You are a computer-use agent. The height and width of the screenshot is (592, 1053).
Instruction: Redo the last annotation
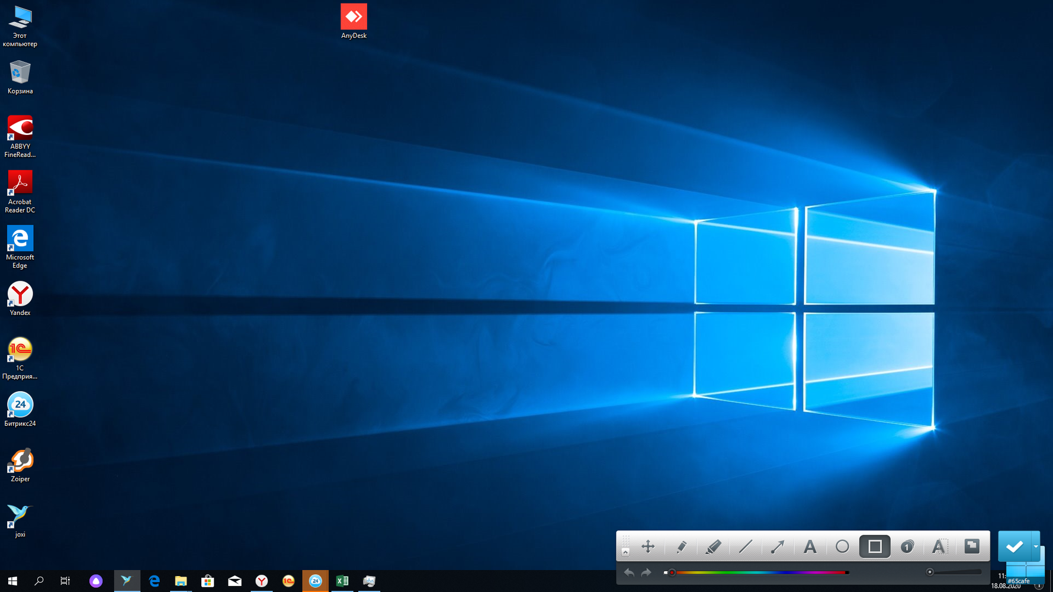click(646, 572)
